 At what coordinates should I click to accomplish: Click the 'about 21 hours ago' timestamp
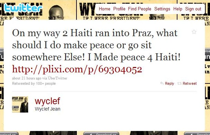pyautogui.click(x=27, y=78)
